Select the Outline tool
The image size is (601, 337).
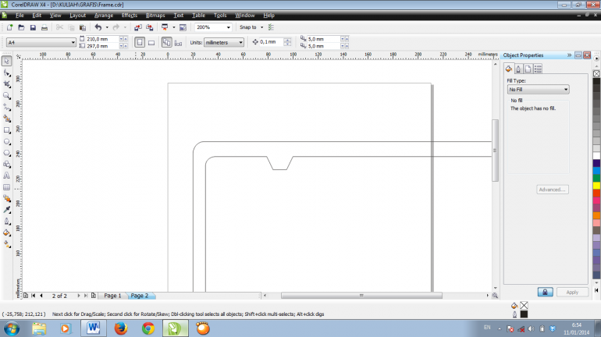point(6,222)
